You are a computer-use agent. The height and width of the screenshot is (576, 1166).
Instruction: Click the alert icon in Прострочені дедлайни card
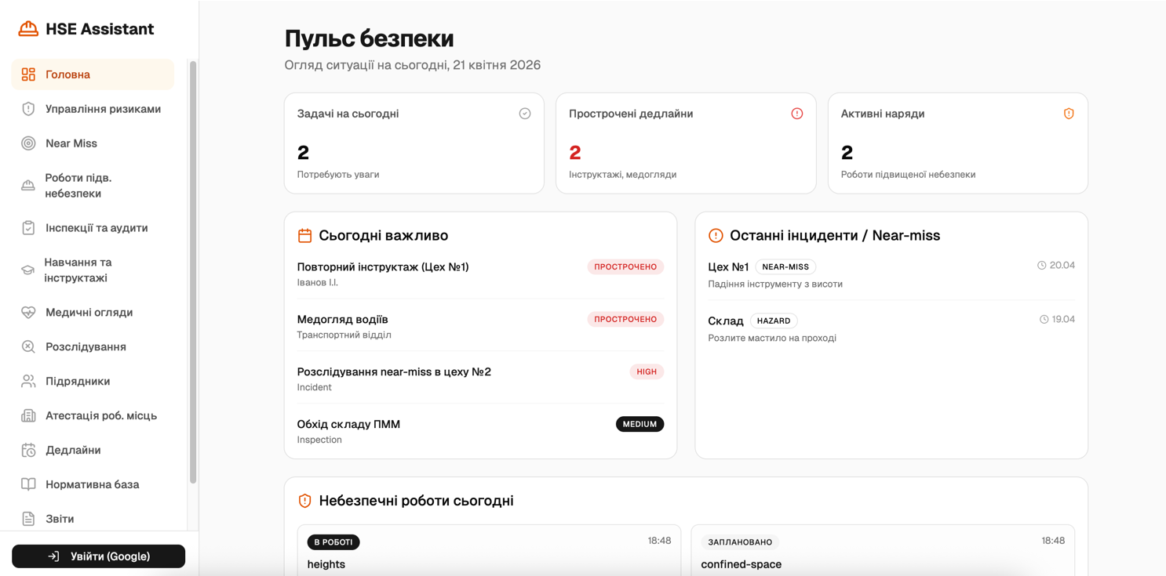click(796, 114)
